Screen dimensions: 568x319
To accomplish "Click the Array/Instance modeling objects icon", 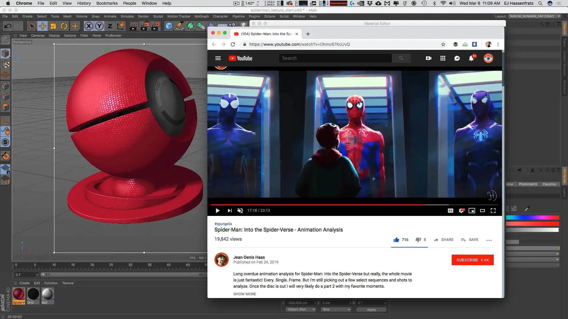I will pos(201,26).
